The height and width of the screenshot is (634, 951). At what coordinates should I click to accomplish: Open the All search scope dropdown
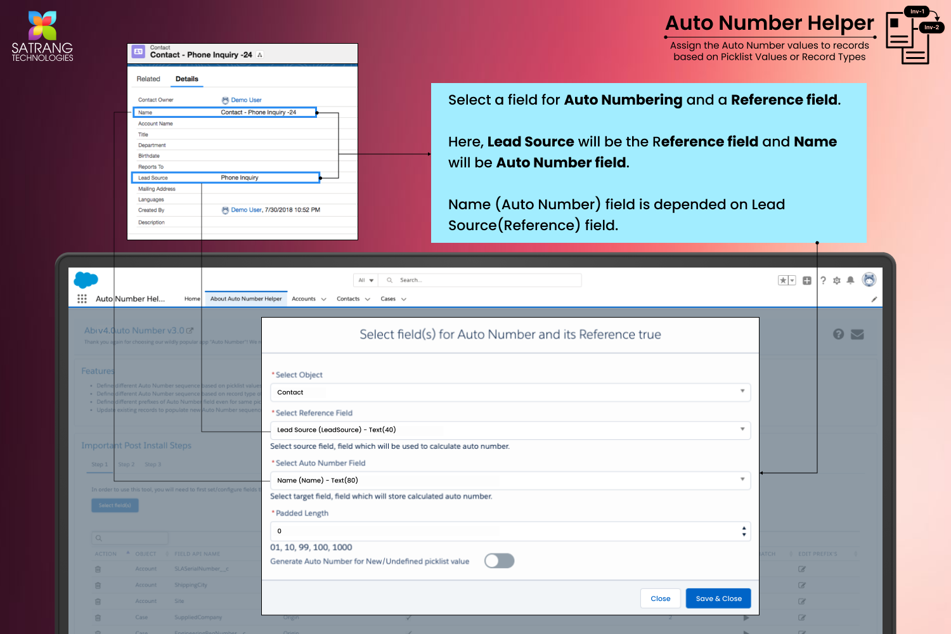click(x=366, y=280)
